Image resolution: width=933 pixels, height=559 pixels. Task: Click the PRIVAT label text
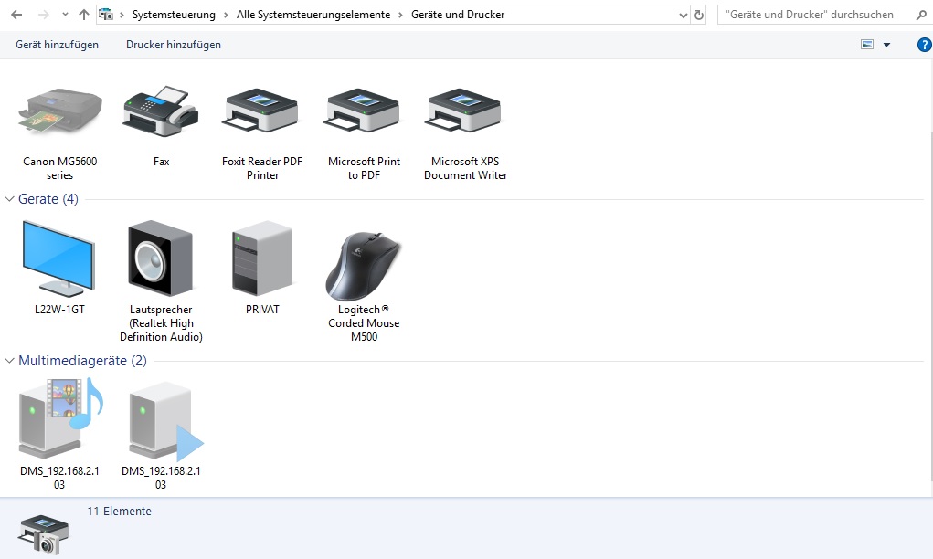coord(262,310)
